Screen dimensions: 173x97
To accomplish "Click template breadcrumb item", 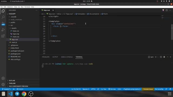I will (x=80, y=14).
